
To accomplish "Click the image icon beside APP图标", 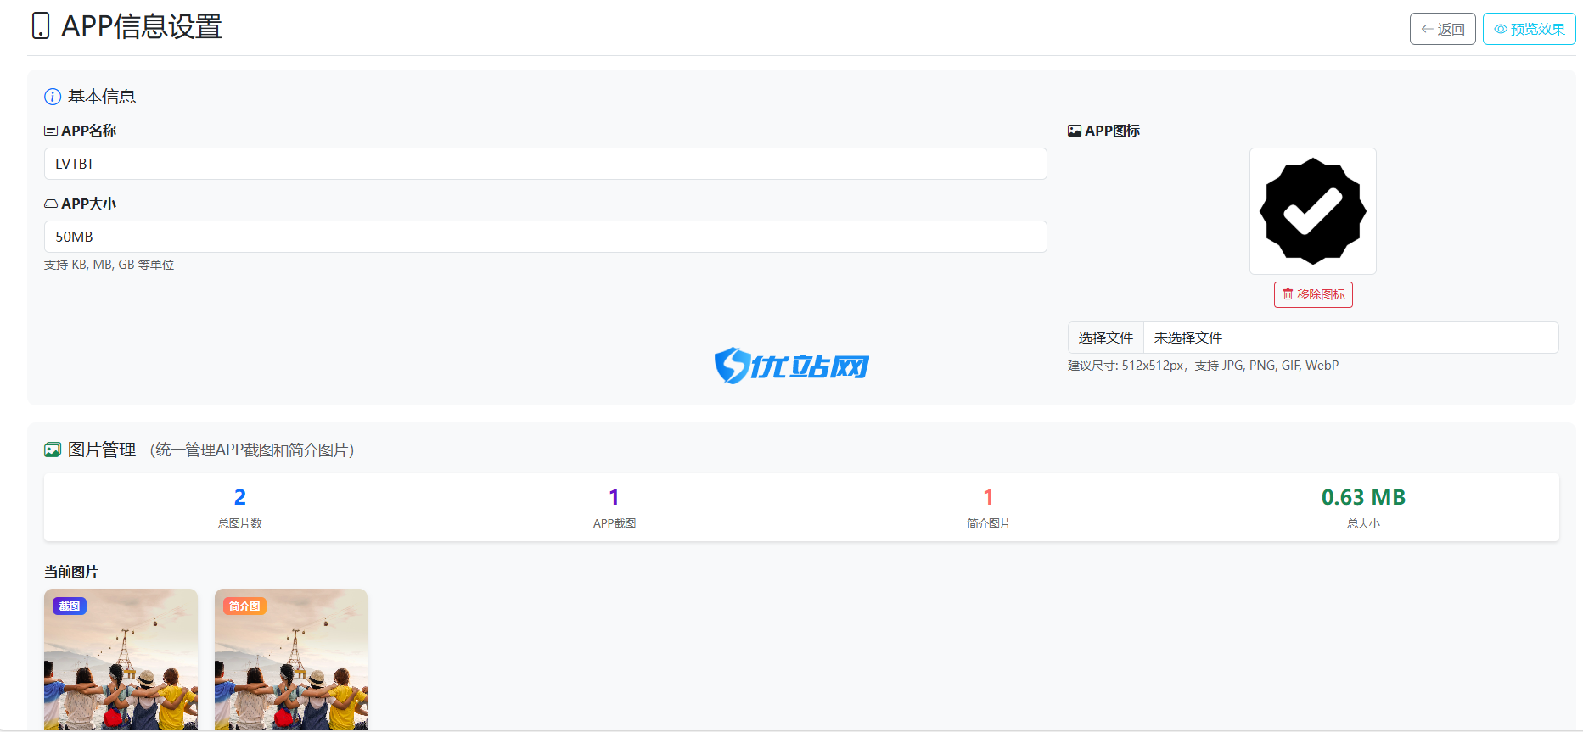I will click(1075, 131).
